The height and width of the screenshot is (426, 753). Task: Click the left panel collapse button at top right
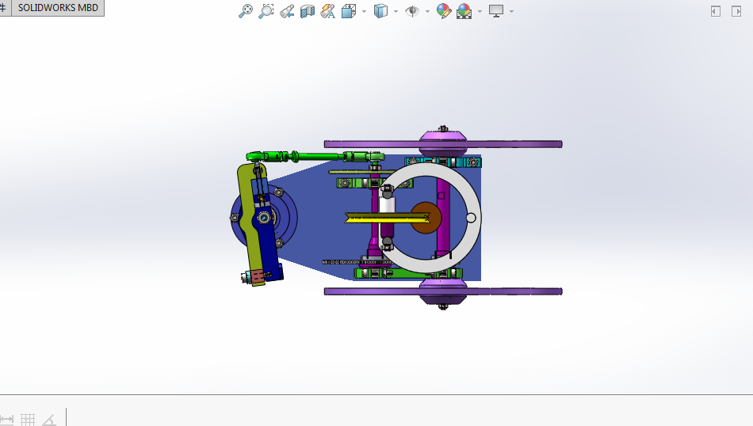point(716,11)
